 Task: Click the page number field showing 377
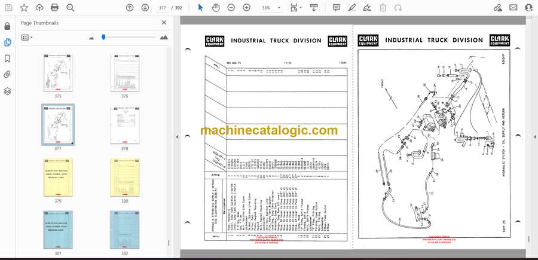pyautogui.click(x=163, y=8)
